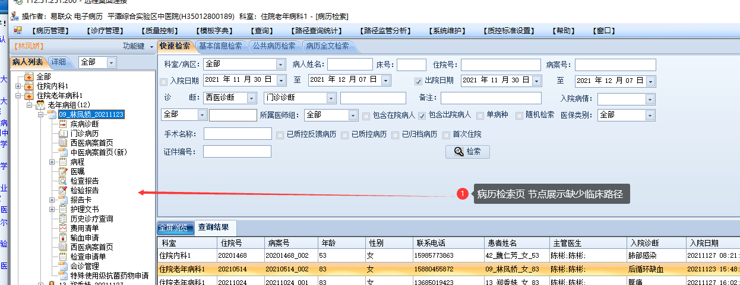Enable the 入院日期 checkbox
740x285 pixels.
click(x=164, y=81)
